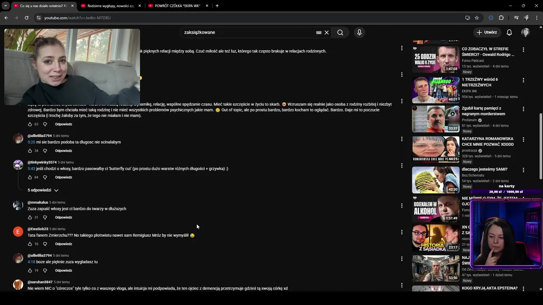This screenshot has height=305, width=543.
Task: Open 'dlaczego jesteśmy SAMI?' video title
Action: pyautogui.click(x=484, y=169)
